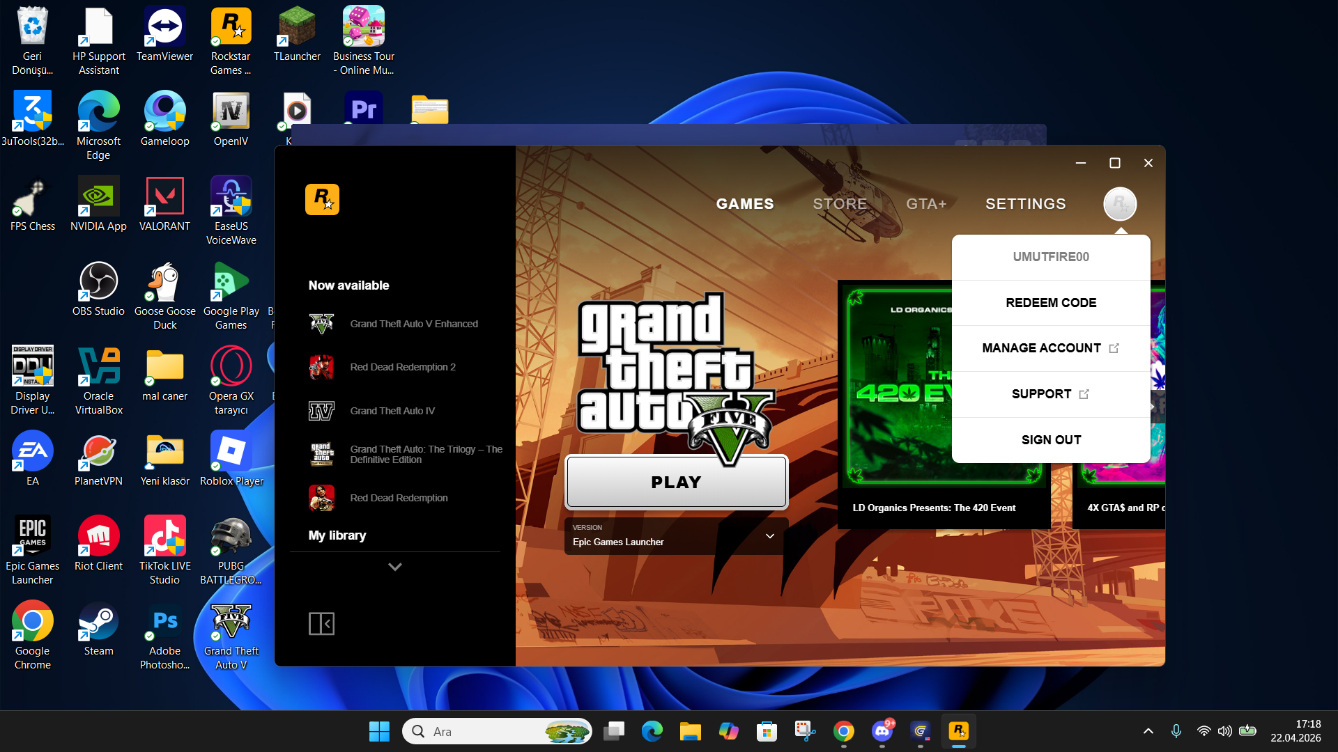
Task: Open Rockstar Games Launcher desktop shortcut
Action: 231,40
